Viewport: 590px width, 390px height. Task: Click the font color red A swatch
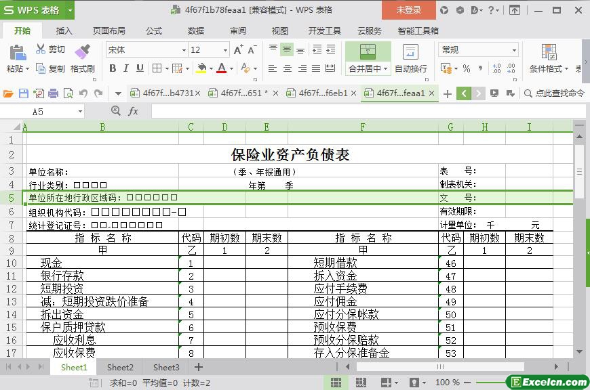pyautogui.click(x=221, y=68)
